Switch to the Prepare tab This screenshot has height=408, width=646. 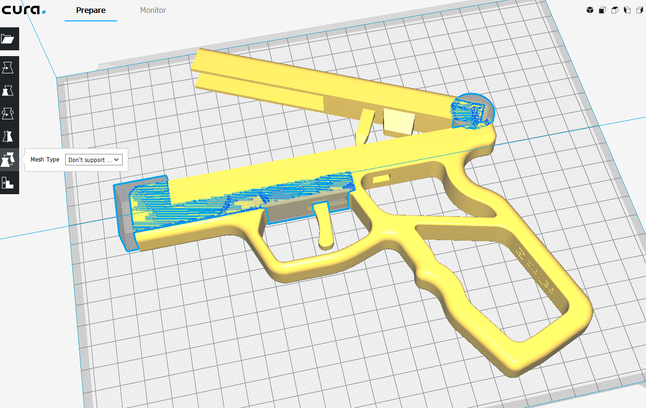coord(91,10)
